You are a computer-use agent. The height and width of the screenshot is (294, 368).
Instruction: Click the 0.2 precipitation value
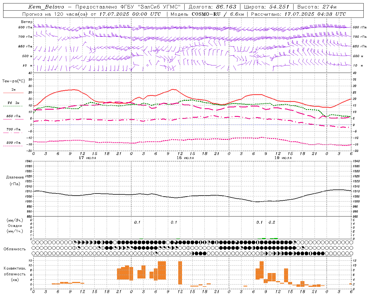point(272,222)
